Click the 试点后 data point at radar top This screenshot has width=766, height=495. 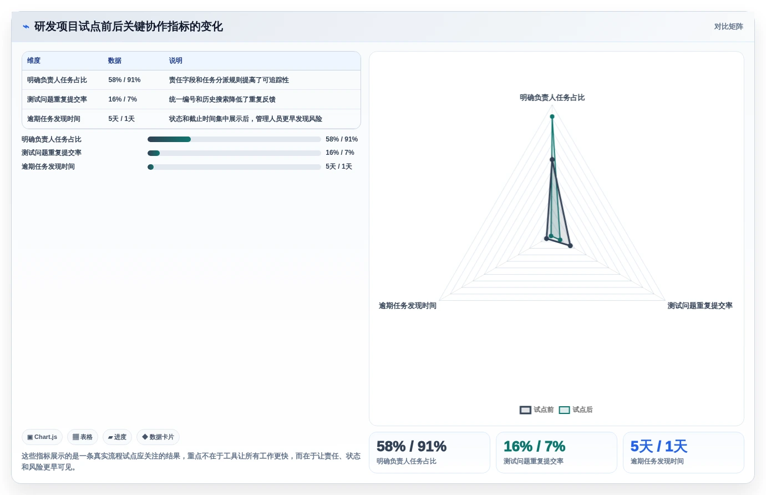[552, 117]
